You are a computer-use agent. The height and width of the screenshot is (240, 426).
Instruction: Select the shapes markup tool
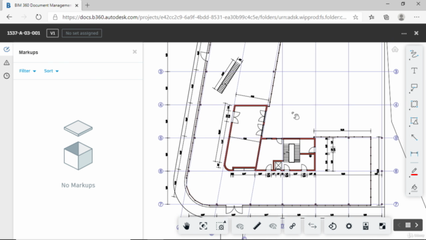tap(414, 121)
